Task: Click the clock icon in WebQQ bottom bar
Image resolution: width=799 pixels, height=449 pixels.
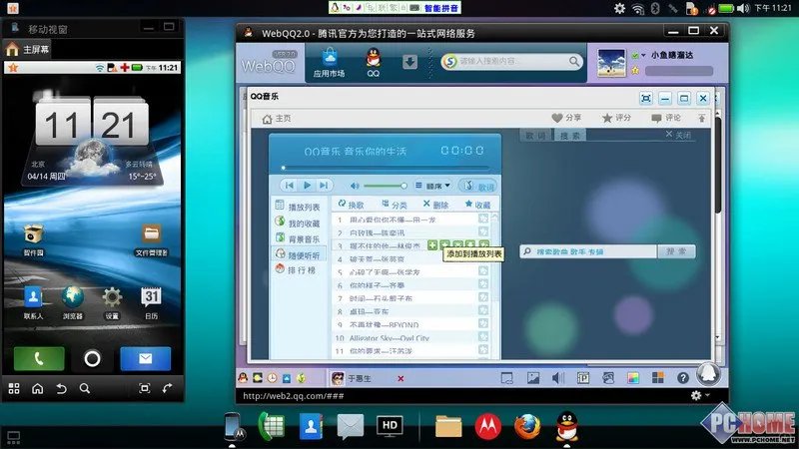Action: 272,378
